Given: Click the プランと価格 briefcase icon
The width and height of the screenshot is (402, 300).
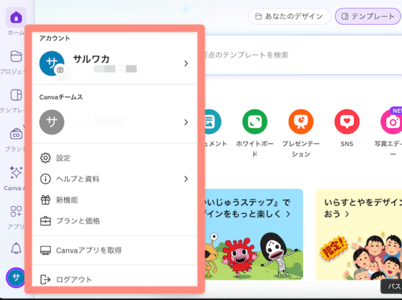Looking at the screenshot, I should click(x=46, y=221).
